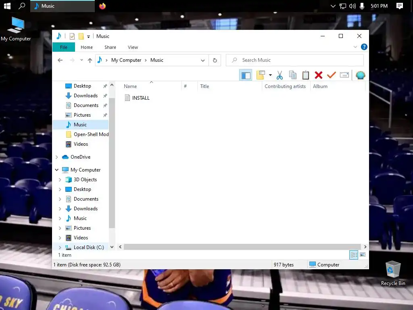Select the My Computer desktop icon
413x310 pixels.
pyautogui.click(x=16, y=29)
